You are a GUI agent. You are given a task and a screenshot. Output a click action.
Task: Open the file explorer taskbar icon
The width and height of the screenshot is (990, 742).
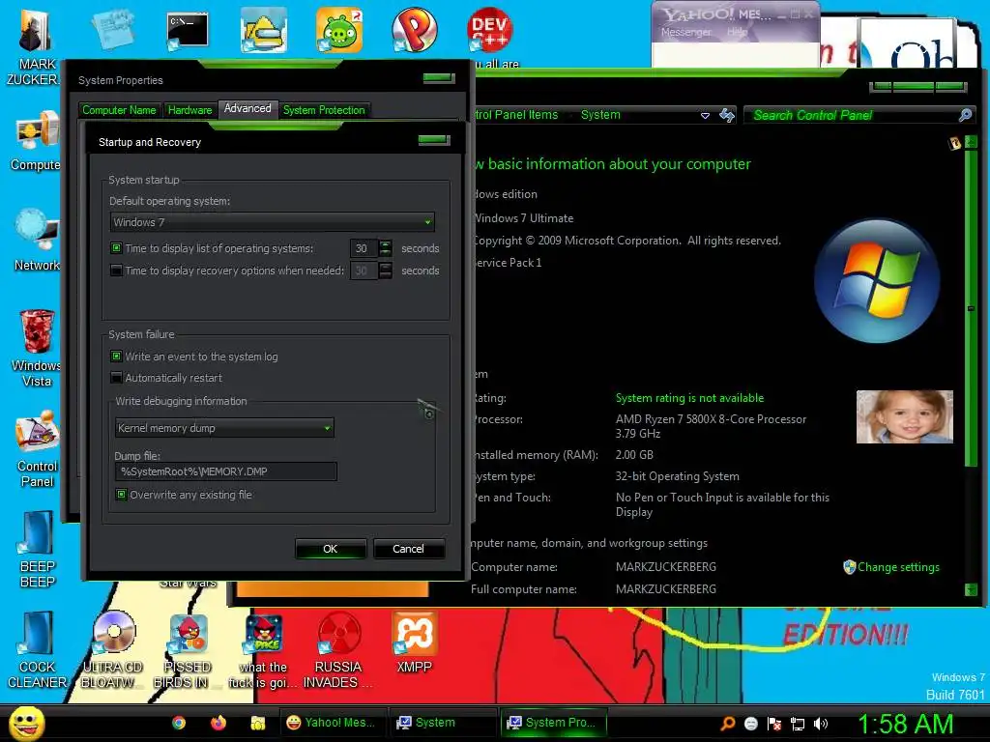(x=257, y=723)
